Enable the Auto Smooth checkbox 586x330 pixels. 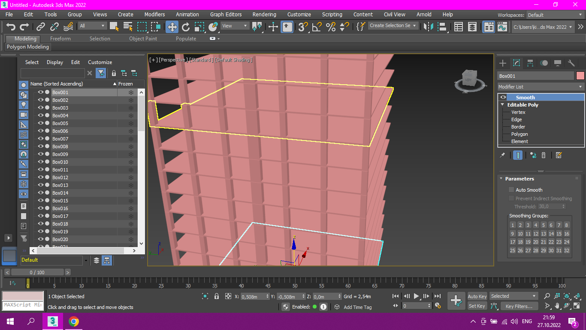pyautogui.click(x=511, y=189)
